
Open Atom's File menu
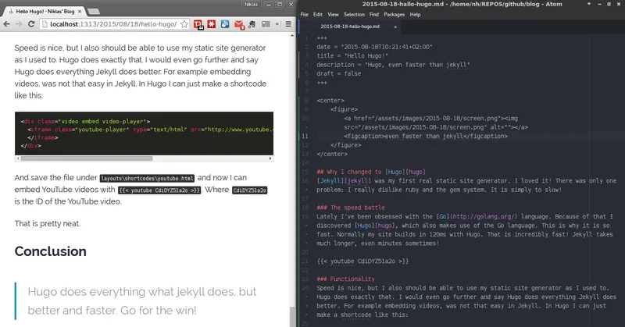click(x=305, y=14)
